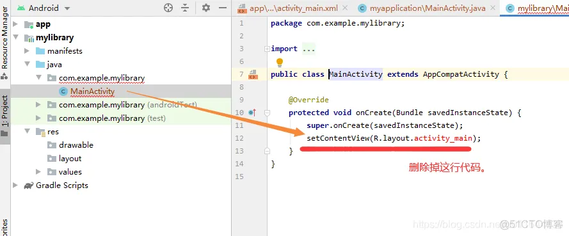Toggle the 1: Project tool window
Screen dimensions: 569x236
(x=4, y=116)
